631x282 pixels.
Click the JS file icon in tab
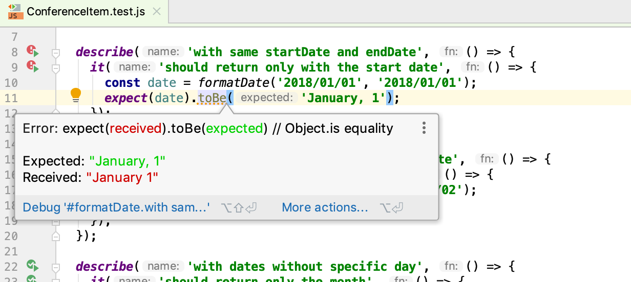(14, 11)
